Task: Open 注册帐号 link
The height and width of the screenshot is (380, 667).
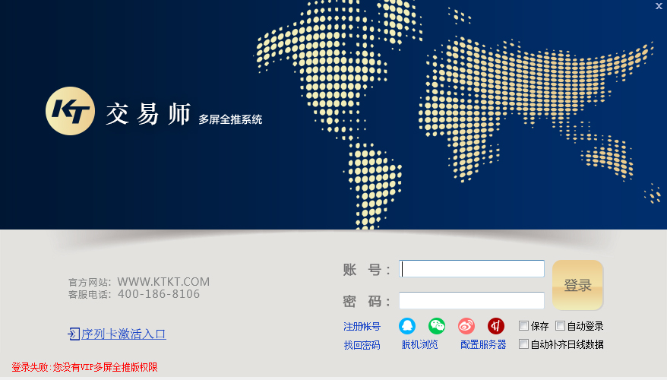Action: click(362, 326)
